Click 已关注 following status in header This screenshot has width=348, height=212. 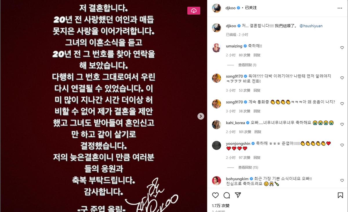click(251, 8)
